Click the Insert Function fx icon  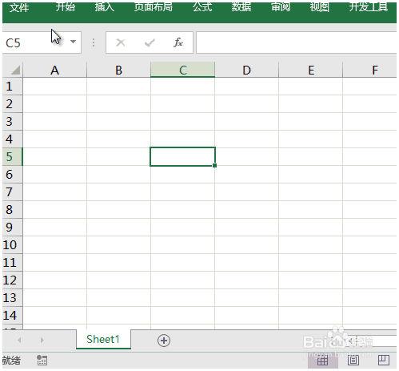[178, 42]
